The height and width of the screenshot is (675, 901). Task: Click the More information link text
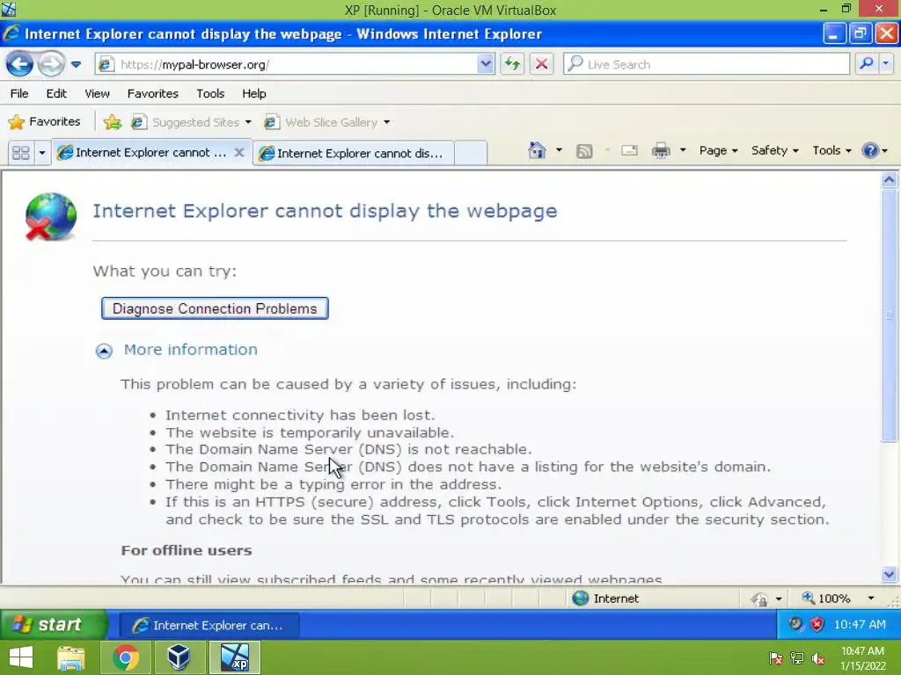[191, 350]
